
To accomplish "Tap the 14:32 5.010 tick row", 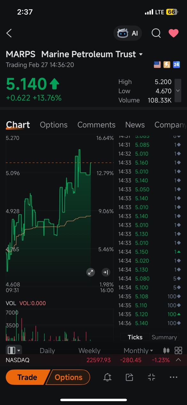I will click(149, 154).
